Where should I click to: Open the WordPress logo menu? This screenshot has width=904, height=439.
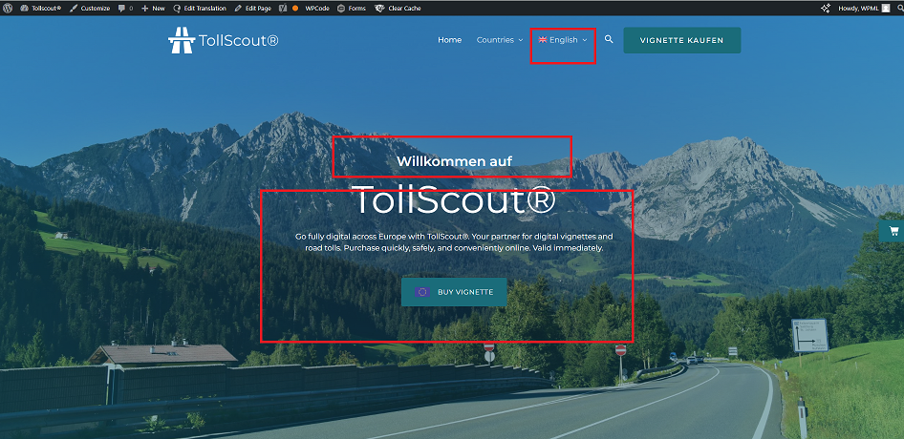(x=8, y=8)
